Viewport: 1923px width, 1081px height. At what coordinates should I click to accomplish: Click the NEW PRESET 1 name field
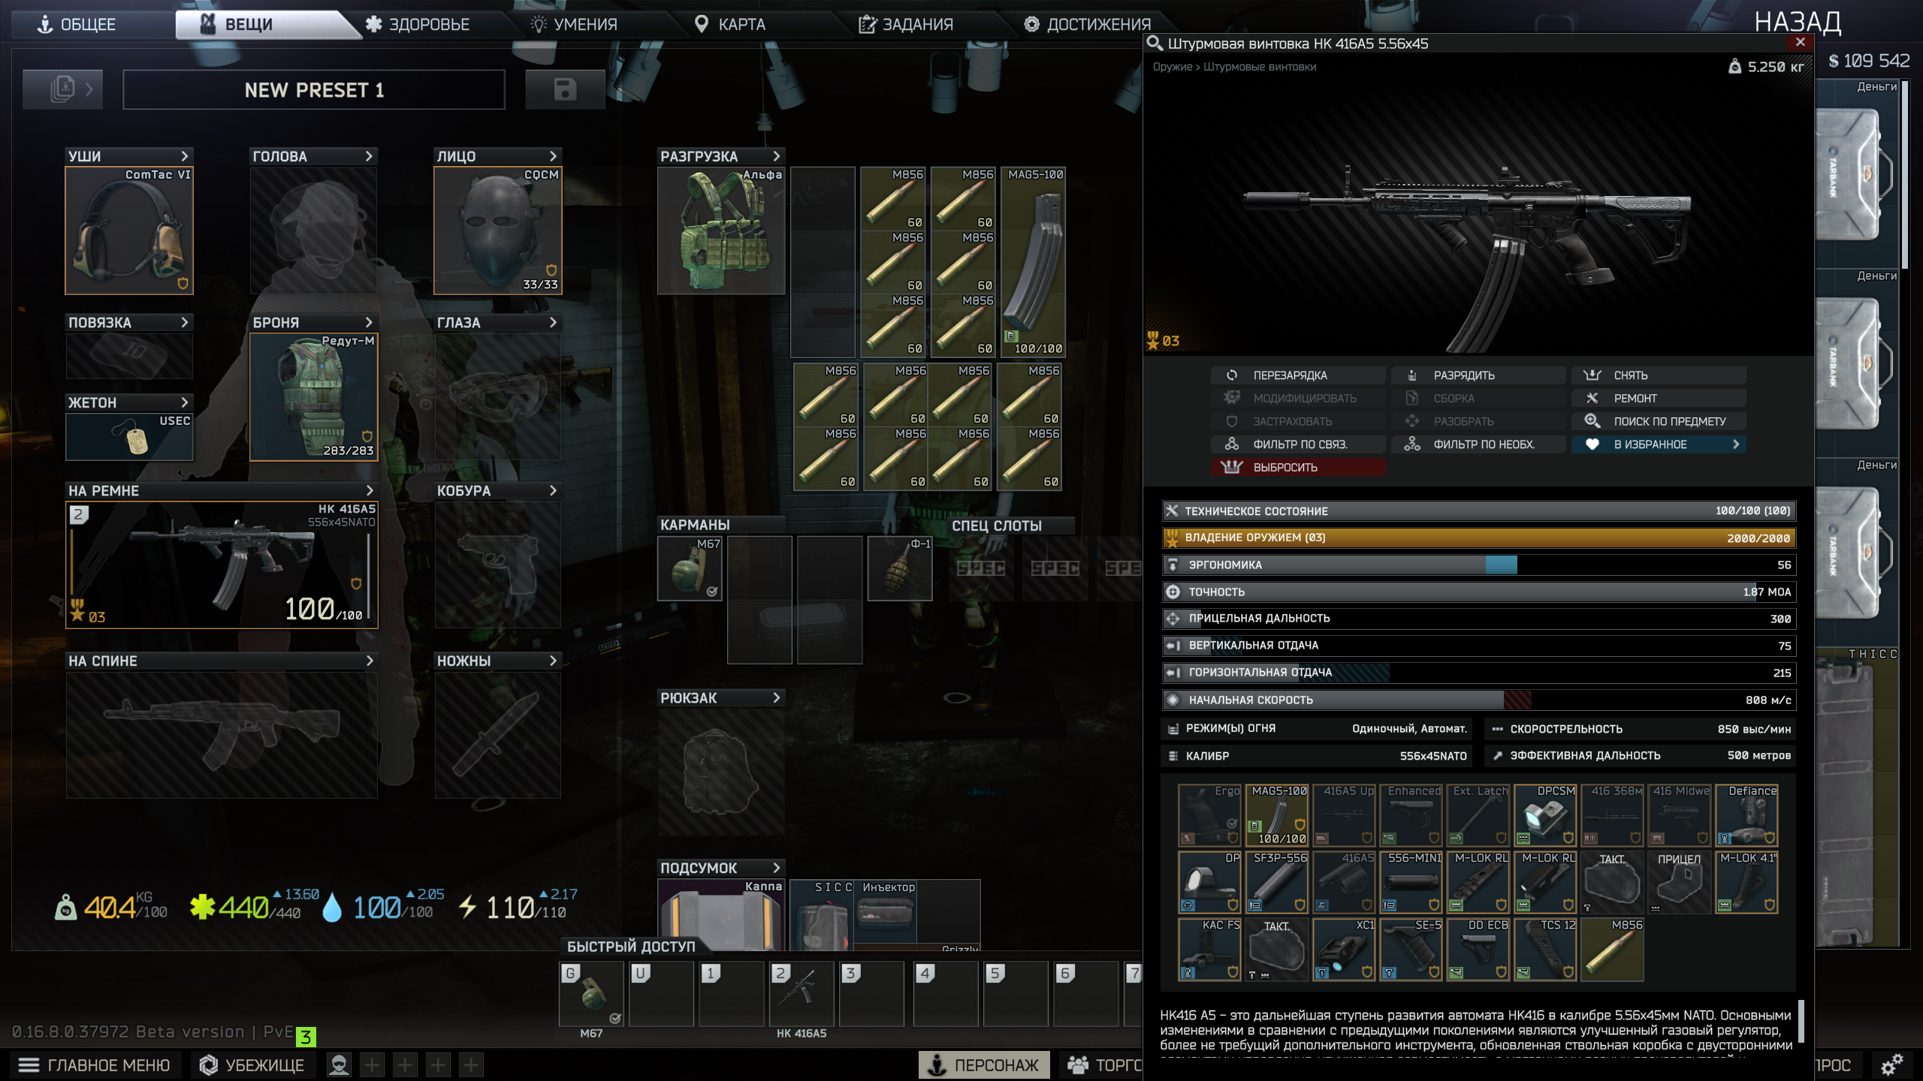(314, 90)
